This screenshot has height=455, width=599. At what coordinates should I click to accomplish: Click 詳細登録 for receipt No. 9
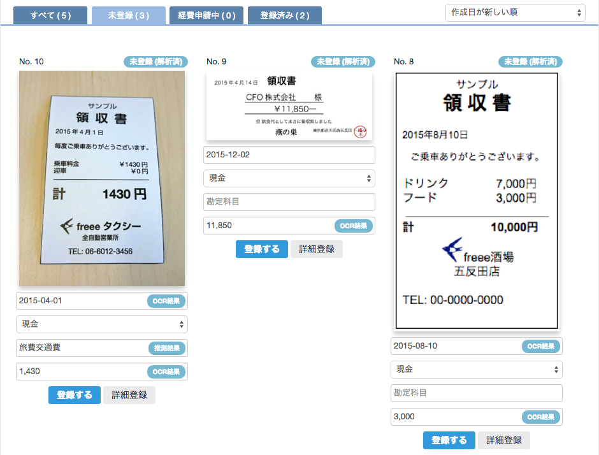click(317, 249)
